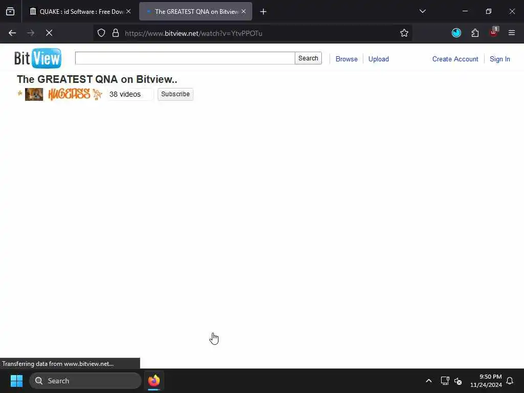The height and width of the screenshot is (393, 524).
Task: Show hidden system tray icons
Action: pos(429,381)
